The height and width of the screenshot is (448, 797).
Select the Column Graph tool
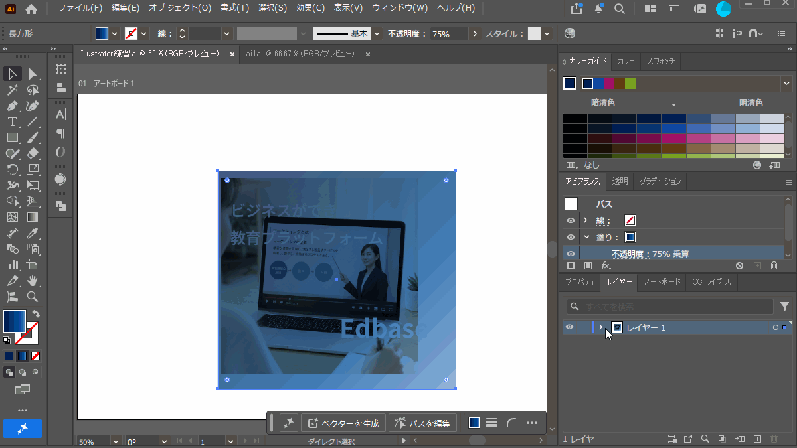click(13, 265)
